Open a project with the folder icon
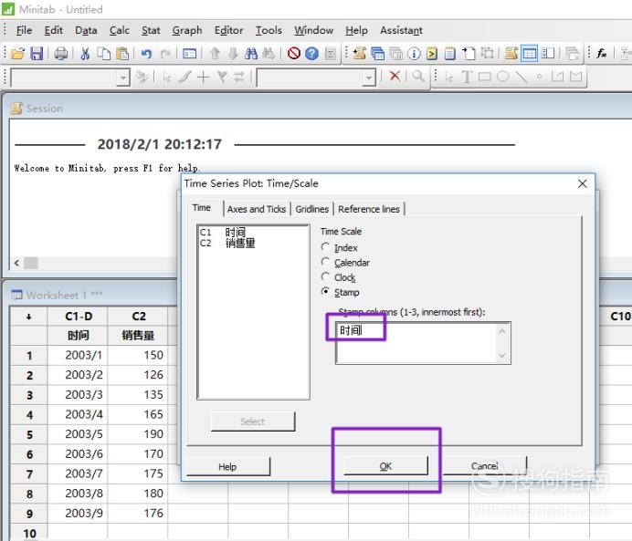Image resolution: width=632 pixels, height=541 pixels. click(17, 54)
